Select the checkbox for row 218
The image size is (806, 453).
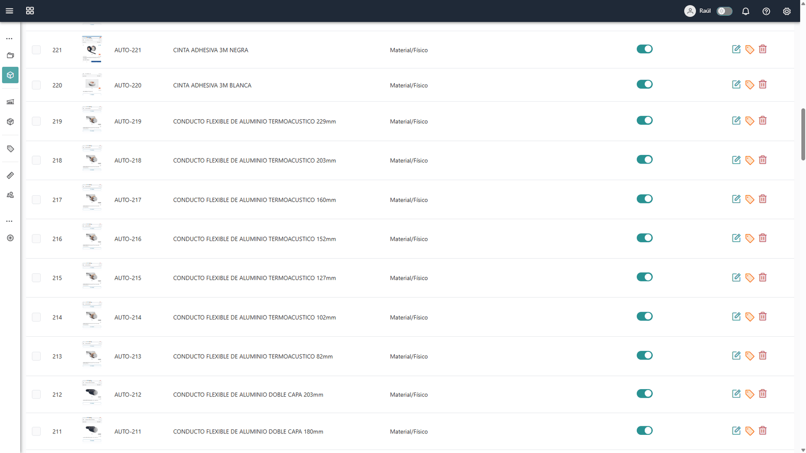[36, 160]
